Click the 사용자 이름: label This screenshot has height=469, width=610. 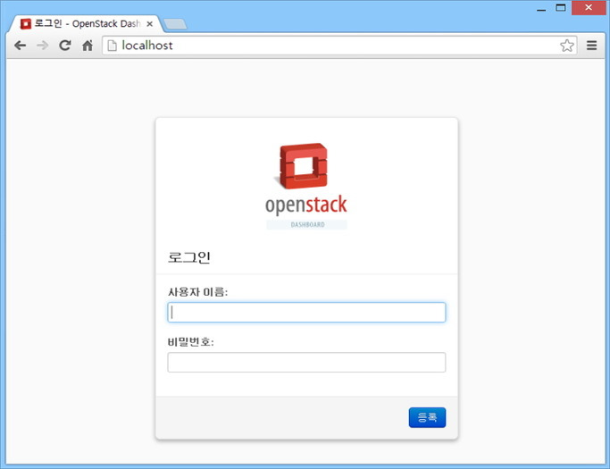pos(197,292)
